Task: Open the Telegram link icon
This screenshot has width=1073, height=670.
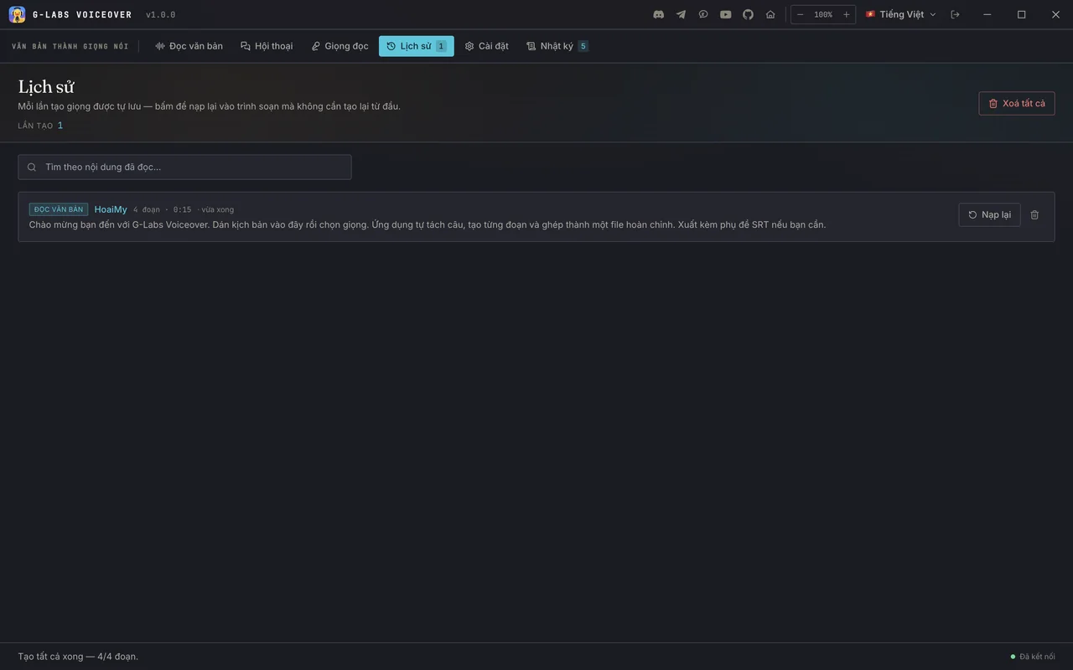Action: point(681,14)
